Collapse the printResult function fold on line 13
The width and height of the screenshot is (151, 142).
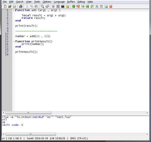tap(14, 41)
